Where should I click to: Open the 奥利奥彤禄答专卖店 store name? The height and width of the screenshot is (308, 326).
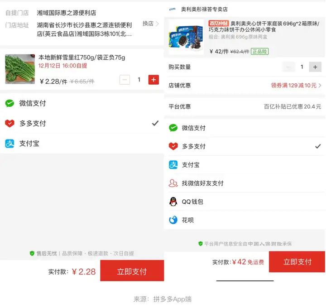pos(204,9)
